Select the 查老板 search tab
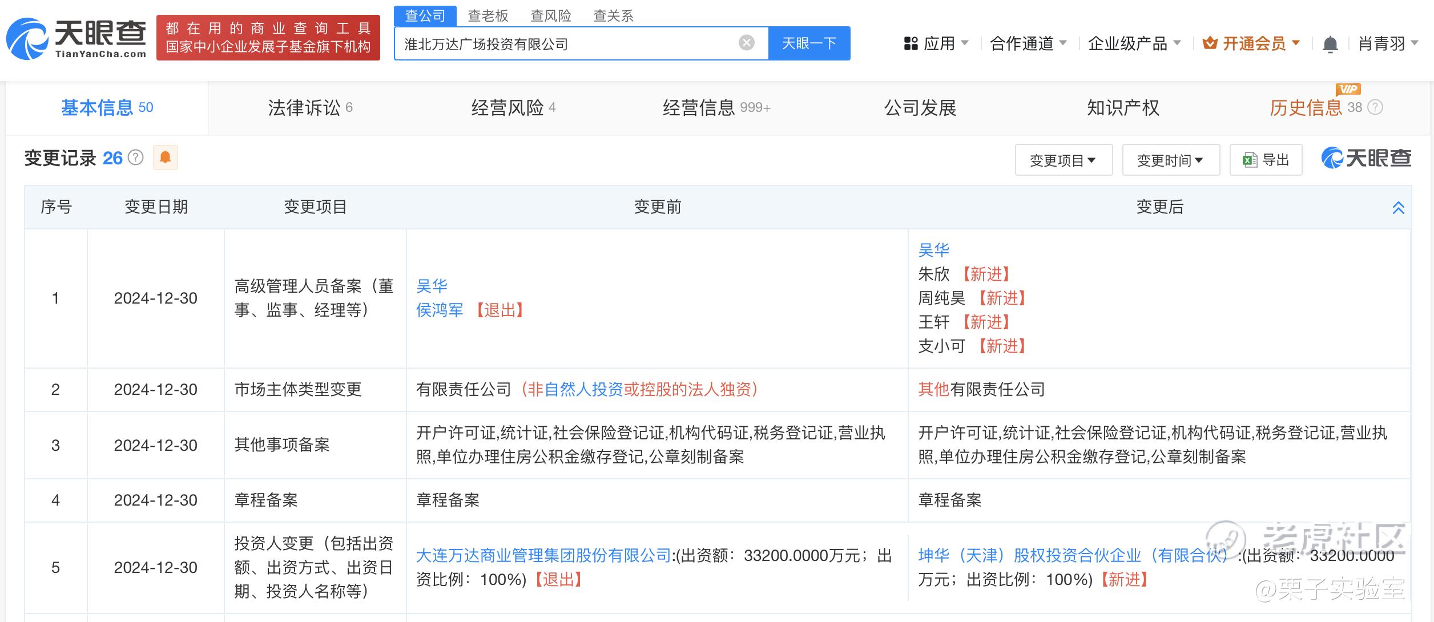 (488, 16)
